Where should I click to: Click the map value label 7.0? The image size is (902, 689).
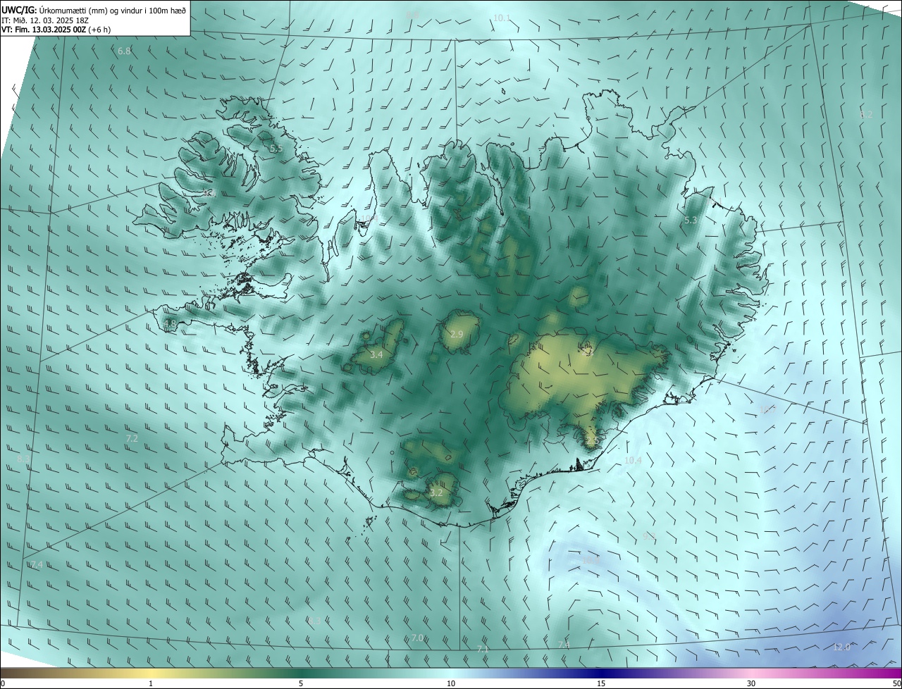pyautogui.click(x=418, y=638)
